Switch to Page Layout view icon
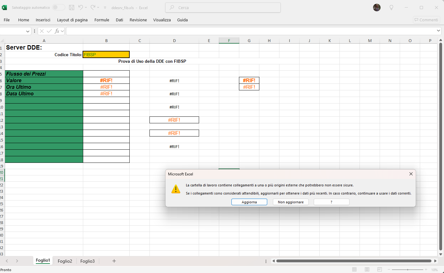Screen dimensions: 444x273 pyautogui.click(x=367, y=270)
